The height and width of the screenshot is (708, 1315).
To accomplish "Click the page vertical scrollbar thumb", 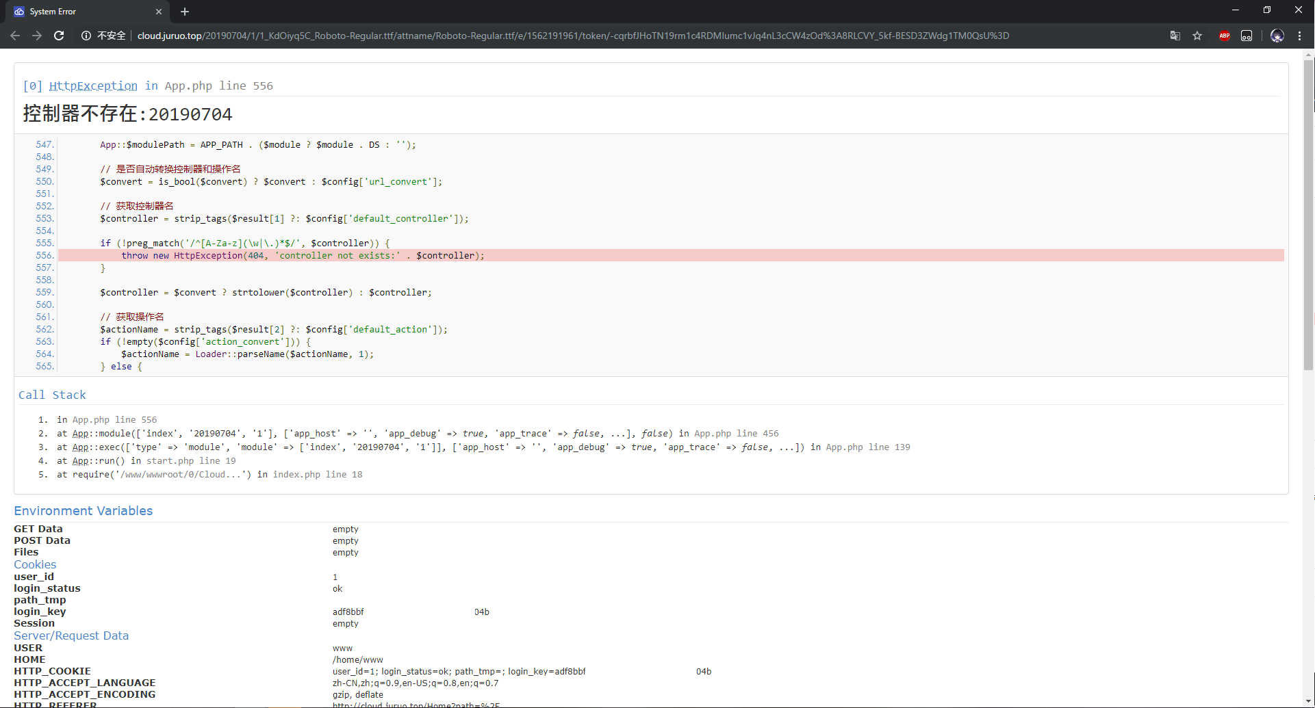I will pos(1308,215).
